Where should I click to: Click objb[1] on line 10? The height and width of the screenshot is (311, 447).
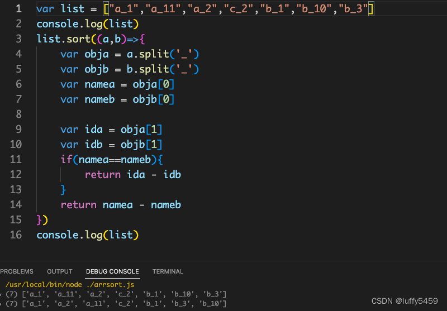click(141, 145)
